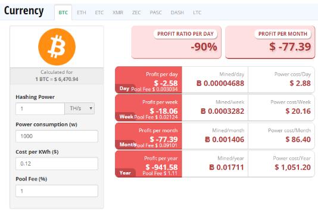Select profit per year value $ -941.58

(161, 167)
